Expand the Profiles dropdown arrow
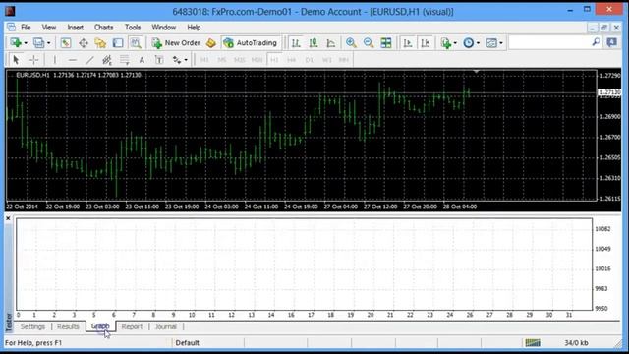629x354 pixels. (49, 43)
